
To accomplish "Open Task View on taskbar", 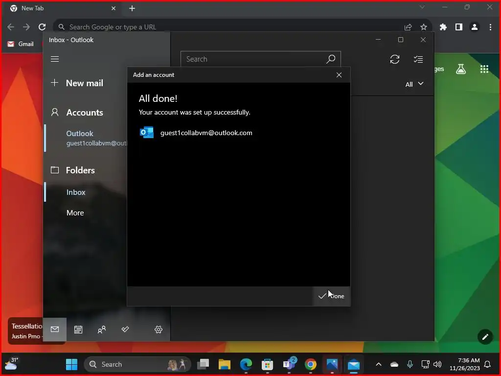I will tap(203, 364).
